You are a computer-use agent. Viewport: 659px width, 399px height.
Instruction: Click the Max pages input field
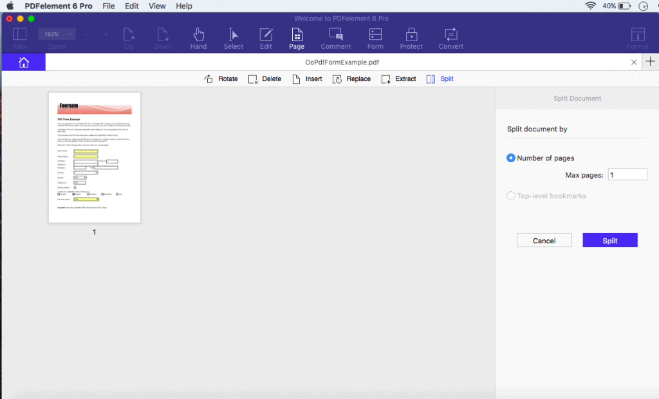[627, 174]
